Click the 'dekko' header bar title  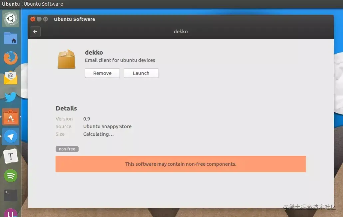(181, 32)
